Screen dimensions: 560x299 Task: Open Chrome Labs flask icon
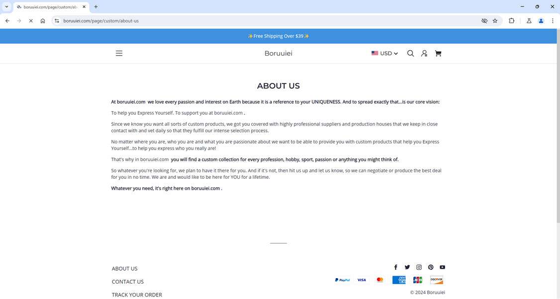pyautogui.click(x=529, y=21)
